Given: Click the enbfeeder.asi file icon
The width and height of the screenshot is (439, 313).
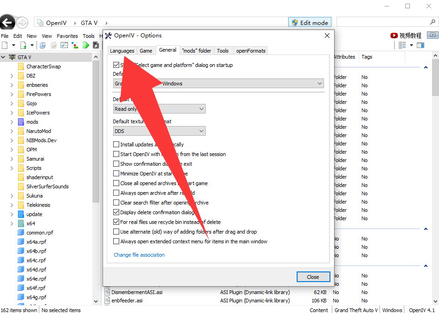Looking at the screenshot, I should [x=107, y=301].
